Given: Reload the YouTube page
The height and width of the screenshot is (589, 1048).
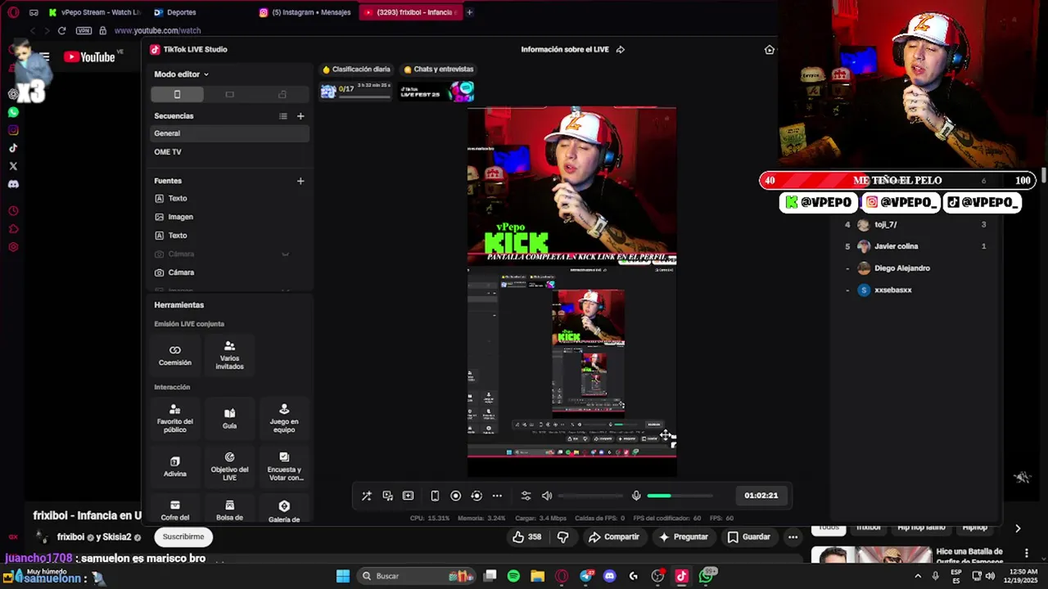Looking at the screenshot, I should click(61, 30).
